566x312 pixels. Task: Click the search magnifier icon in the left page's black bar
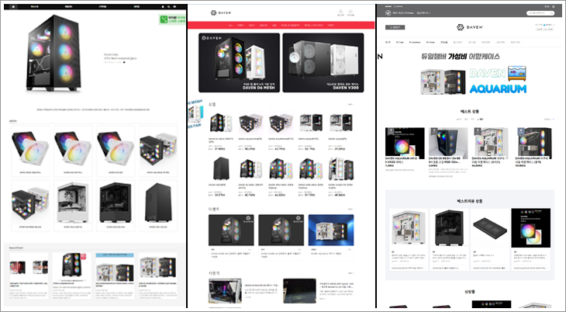click(168, 6)
